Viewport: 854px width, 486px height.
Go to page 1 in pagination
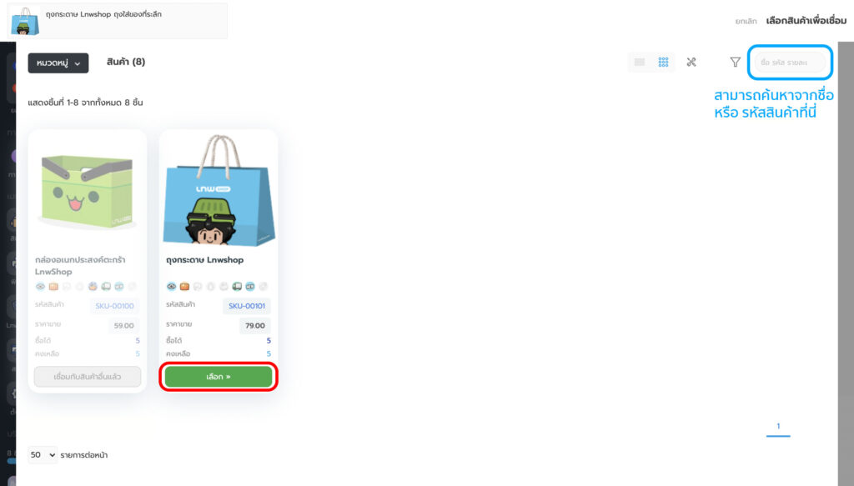(778, 426)
